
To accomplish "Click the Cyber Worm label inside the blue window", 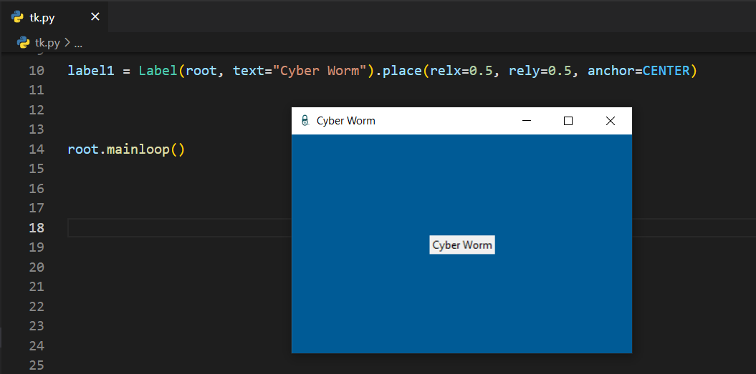I will click(462, 245).
